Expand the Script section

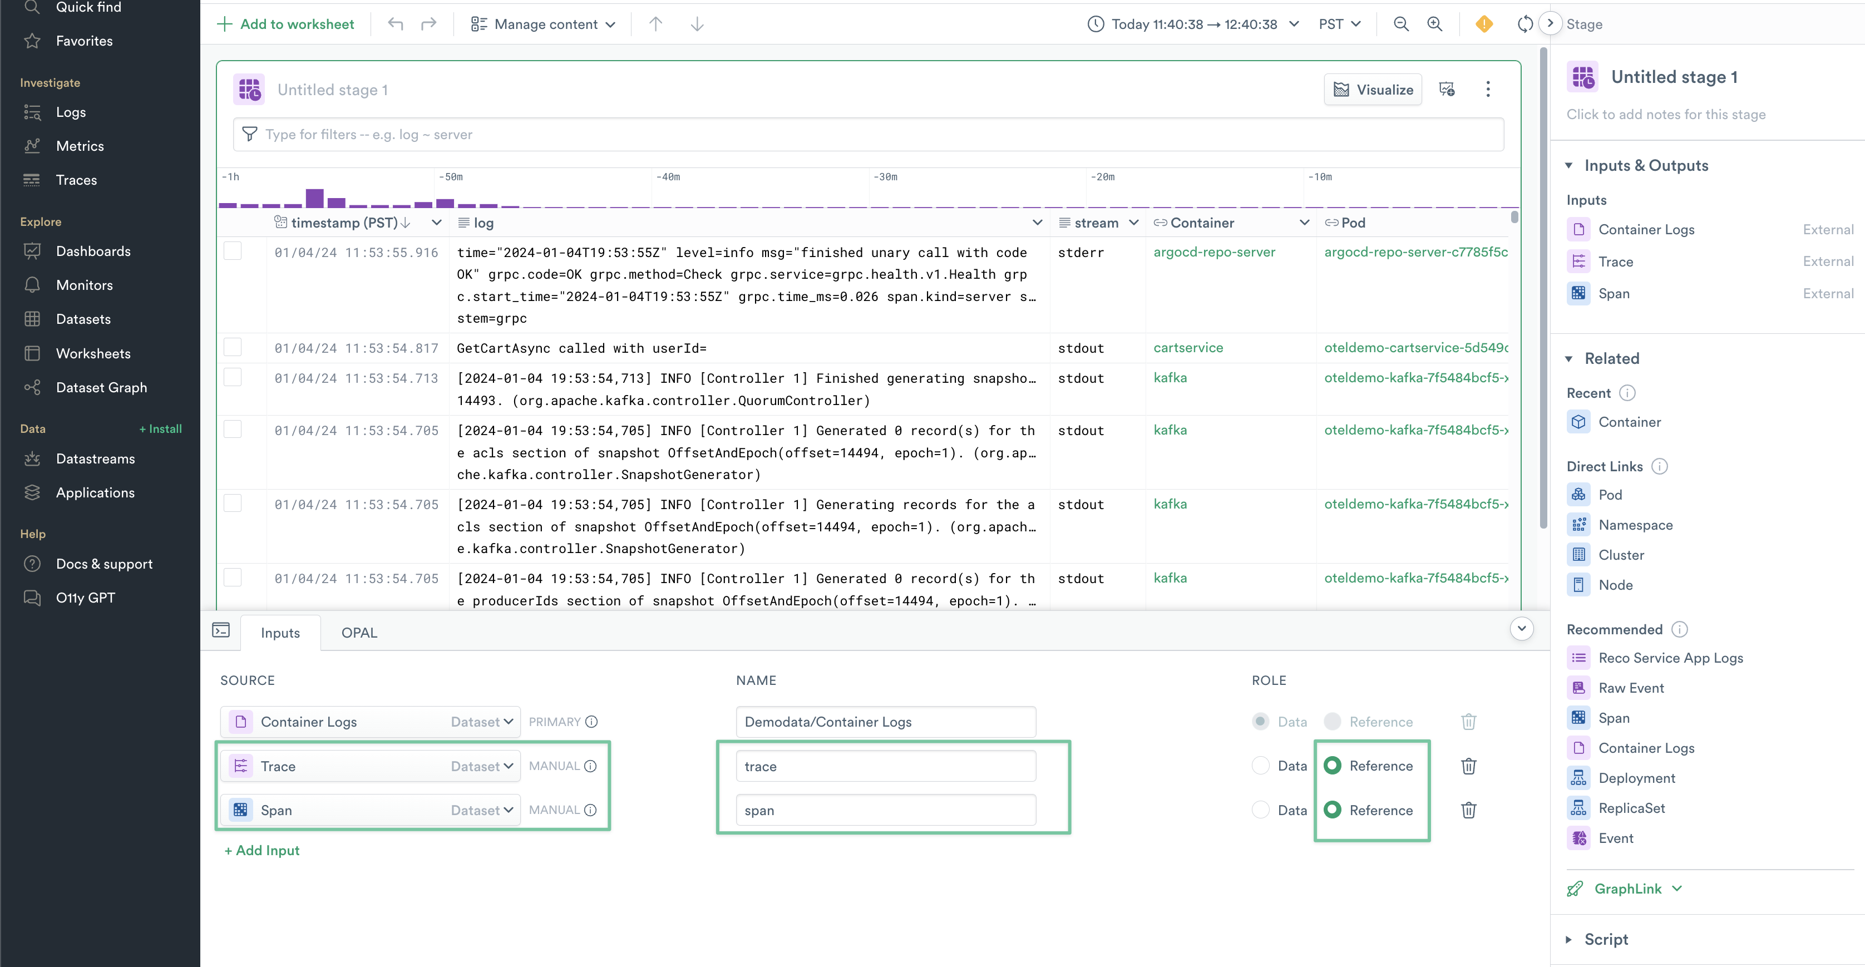click(1569, 940)
